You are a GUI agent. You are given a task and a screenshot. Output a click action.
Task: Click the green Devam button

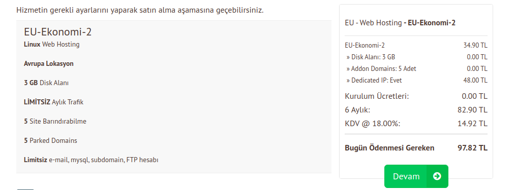point(416,176)
